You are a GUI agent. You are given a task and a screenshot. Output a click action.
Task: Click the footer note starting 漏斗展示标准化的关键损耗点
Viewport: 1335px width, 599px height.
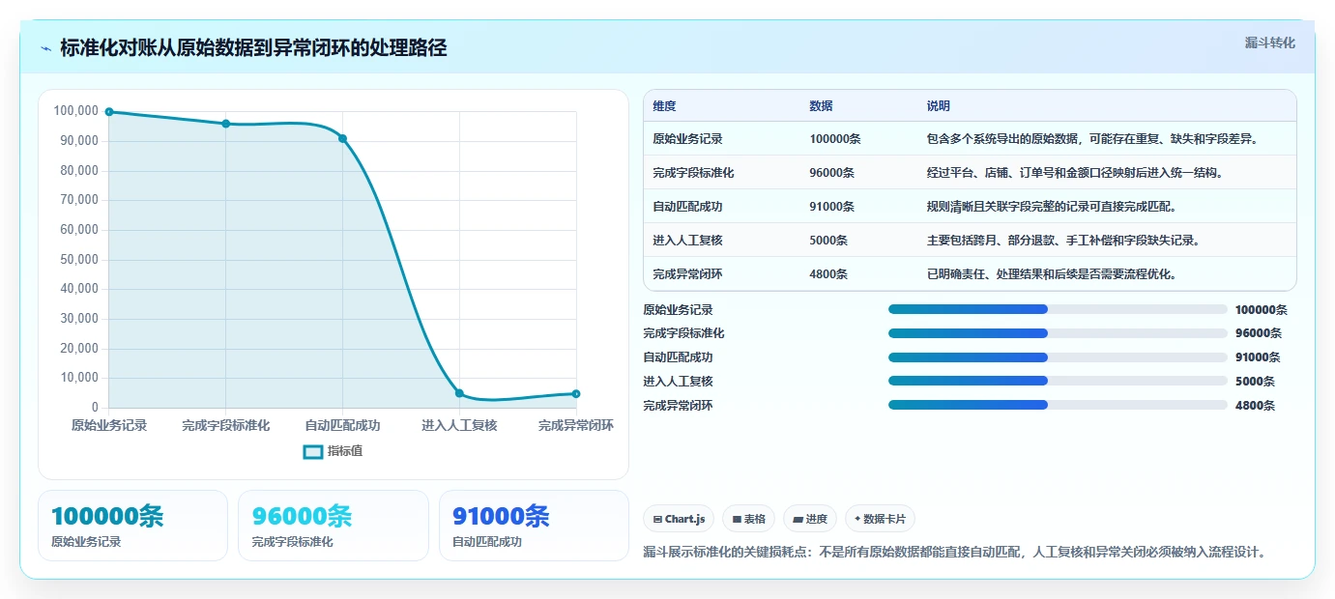point(955,553)
